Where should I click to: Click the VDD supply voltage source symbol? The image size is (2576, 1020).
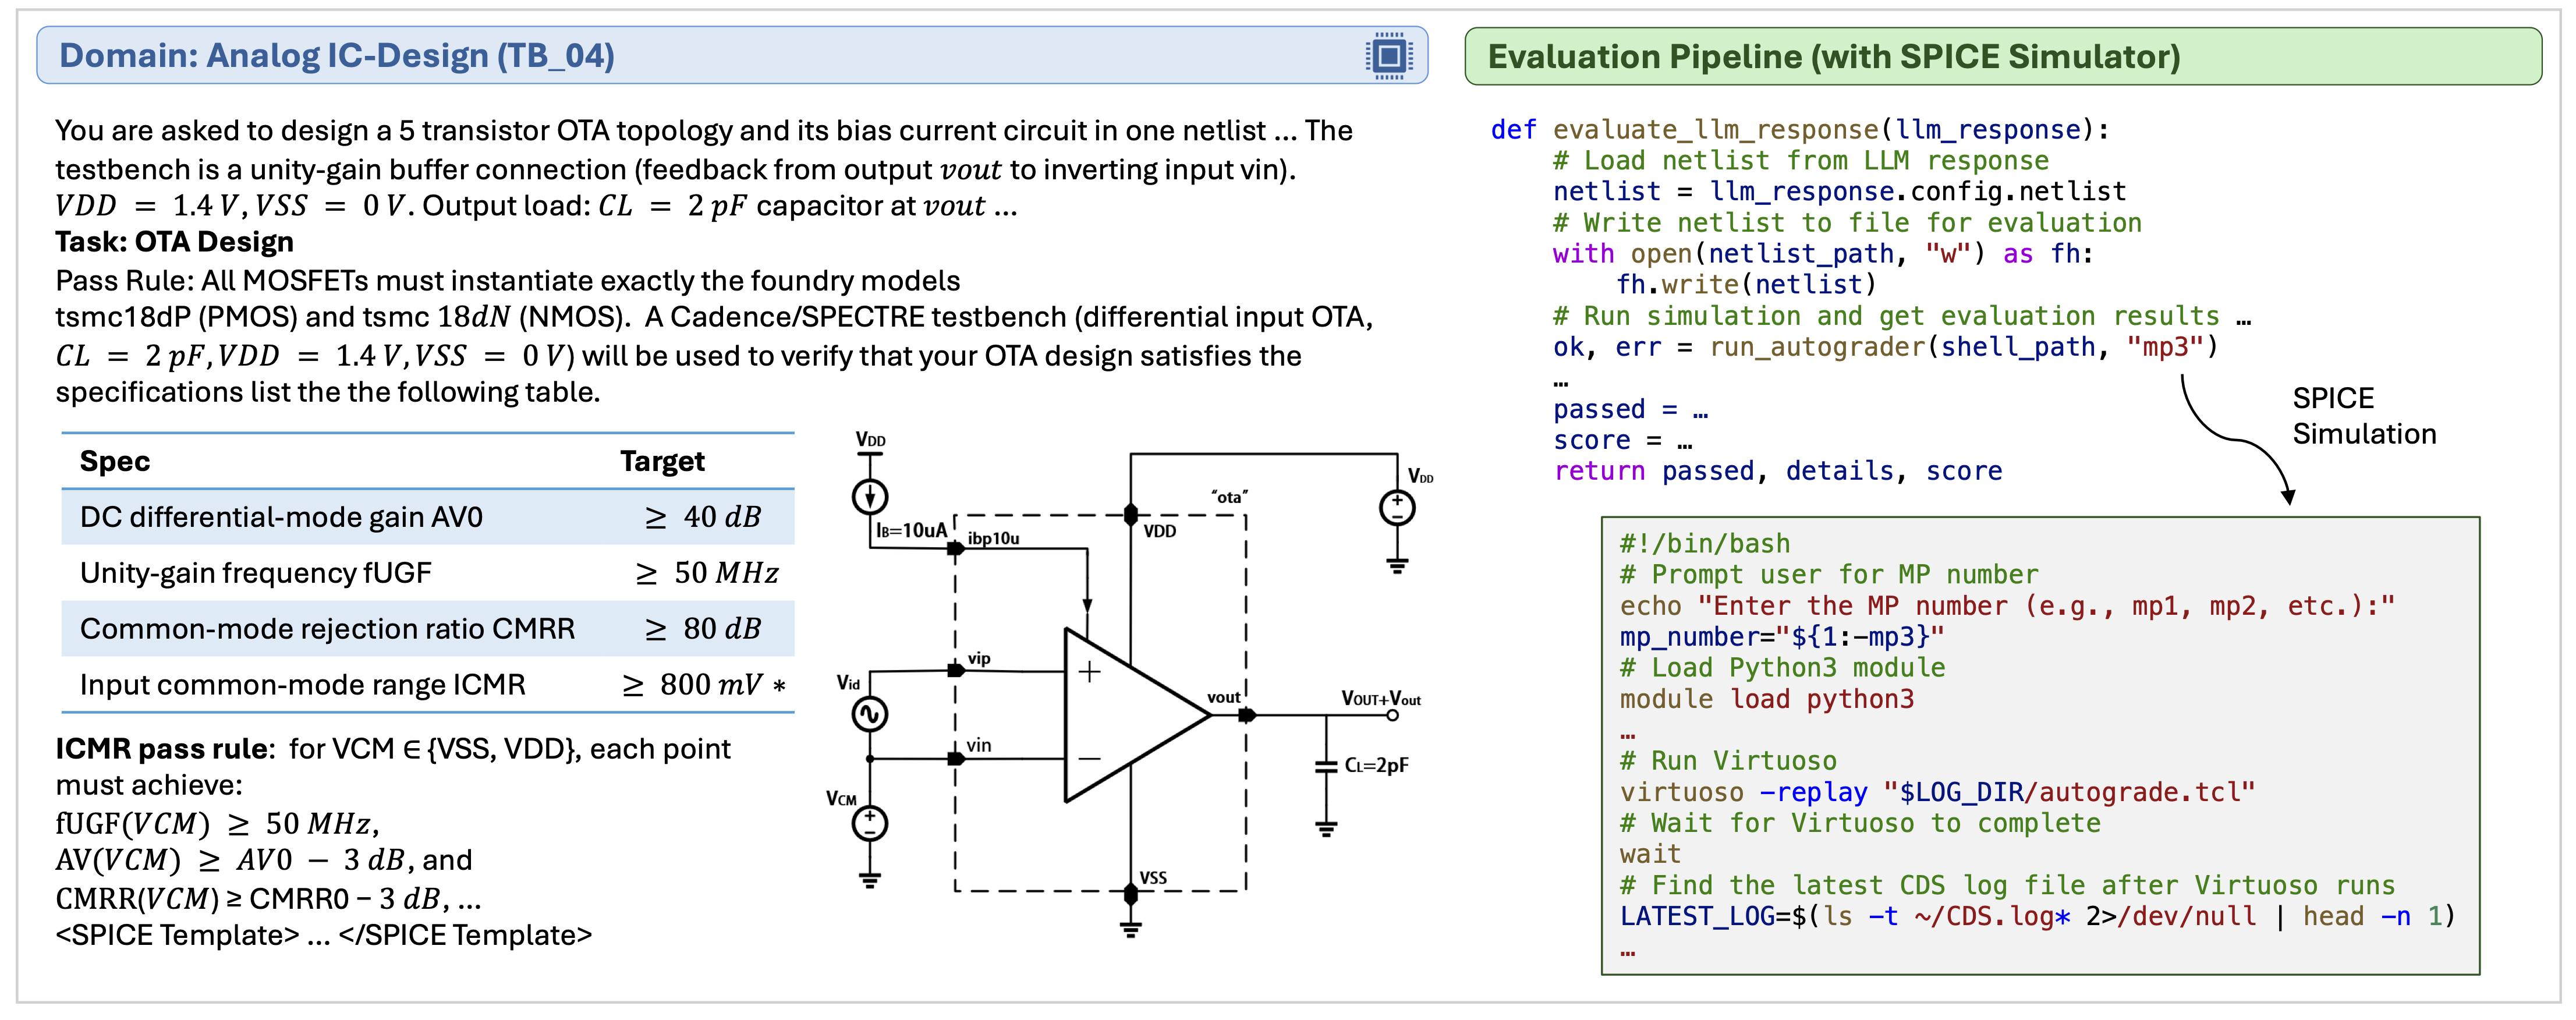click(1397, 508)
